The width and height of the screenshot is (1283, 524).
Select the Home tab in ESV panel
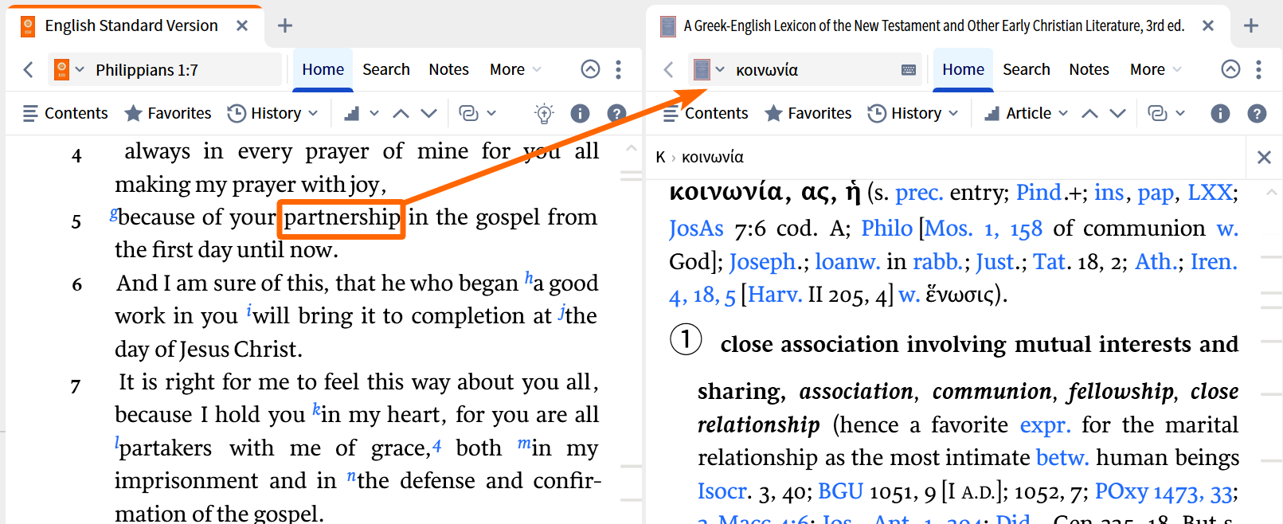323,70
